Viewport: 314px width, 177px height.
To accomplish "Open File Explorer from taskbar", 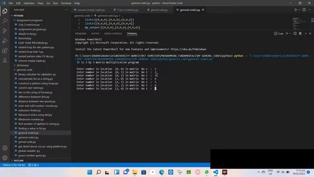I will (x=134, y=172).
